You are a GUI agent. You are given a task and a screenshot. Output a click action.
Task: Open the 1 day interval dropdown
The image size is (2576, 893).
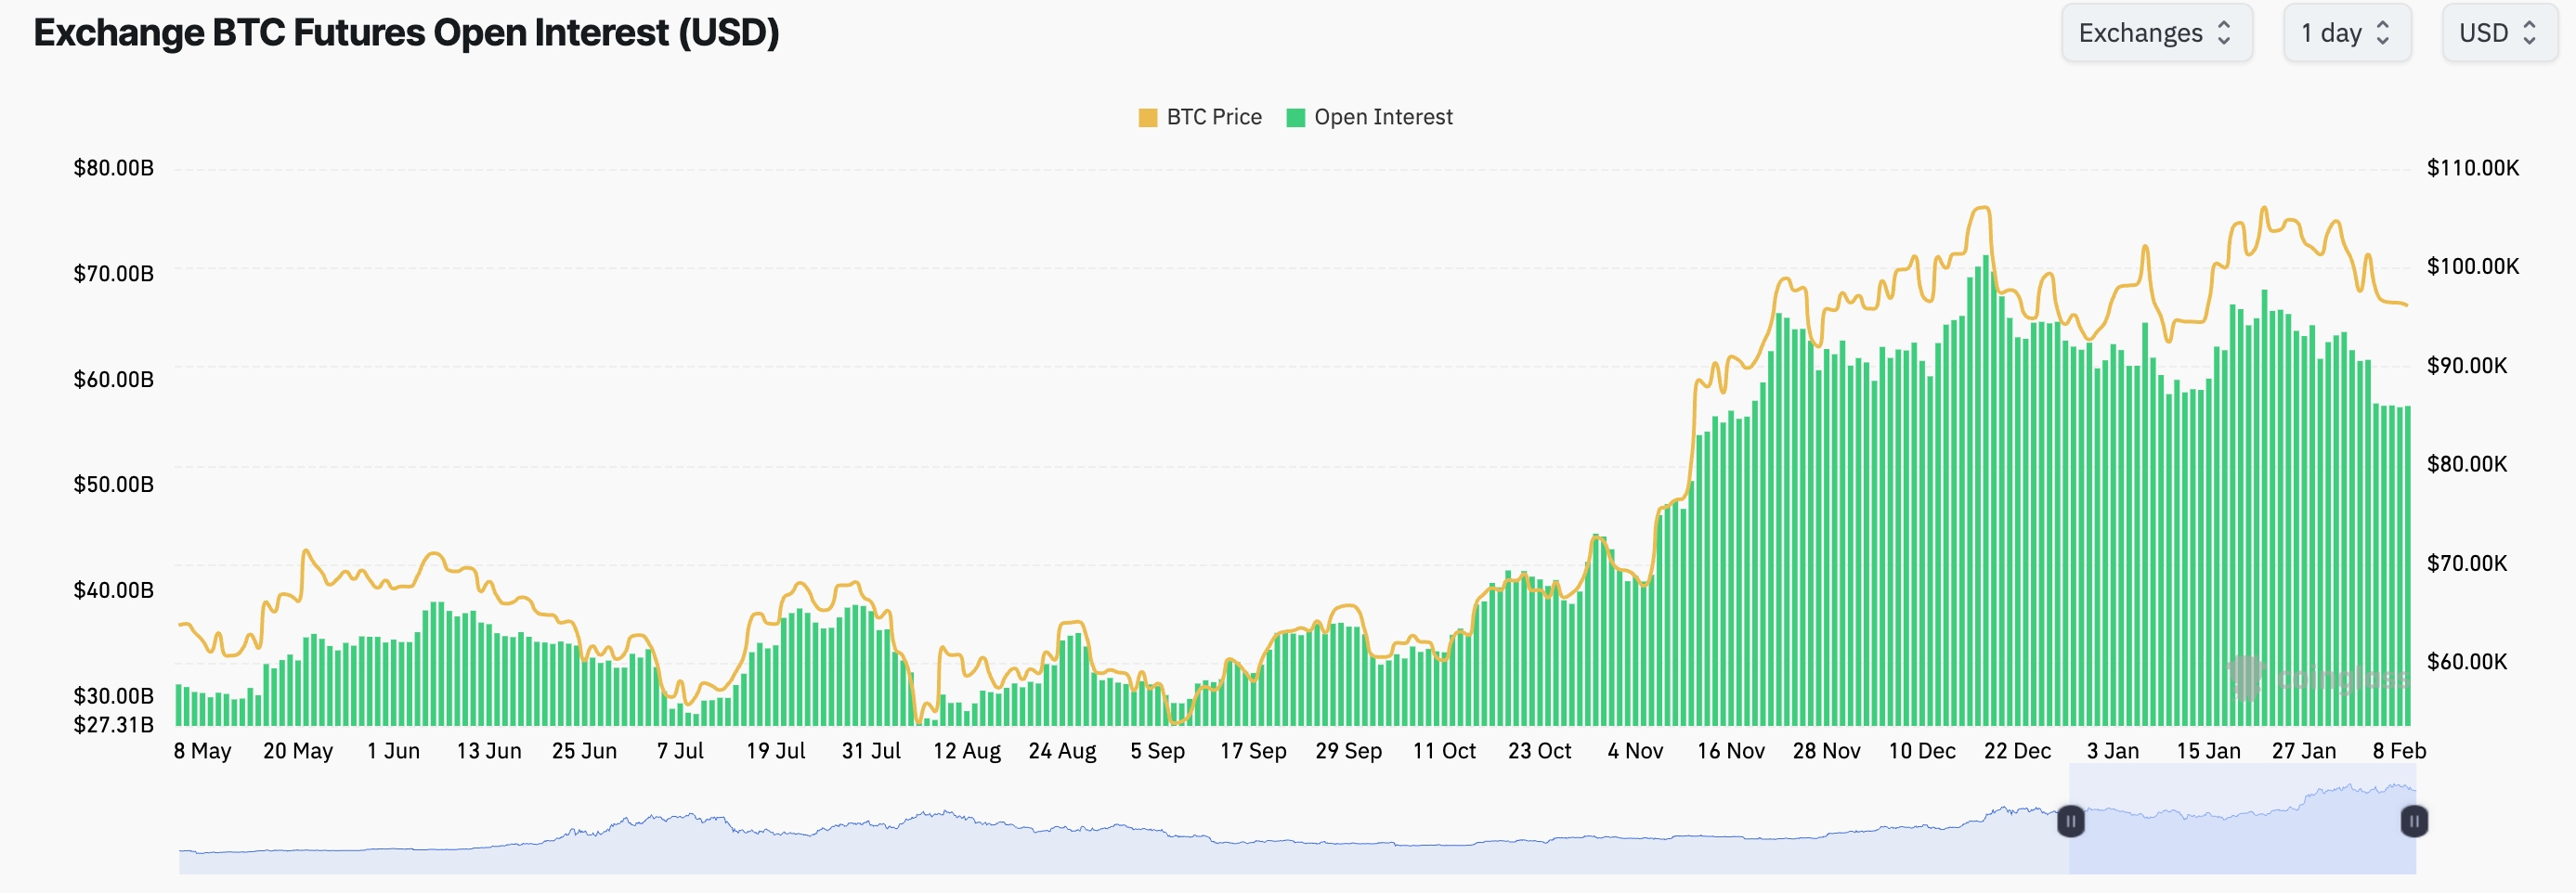coord(2345,33)
